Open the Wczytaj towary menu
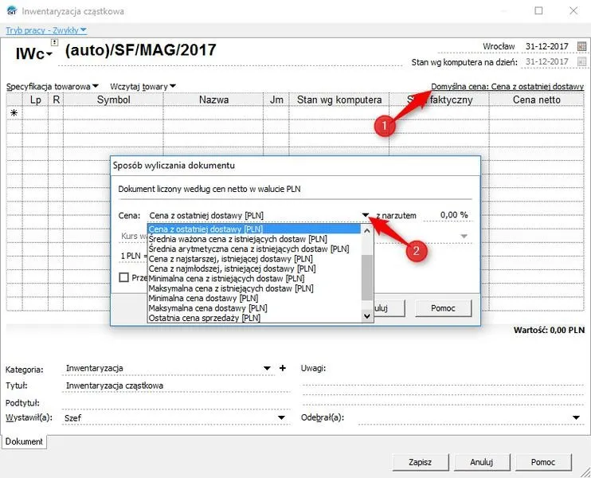The height and width of the screenshot is (478, 591). [x=143, y=86]
